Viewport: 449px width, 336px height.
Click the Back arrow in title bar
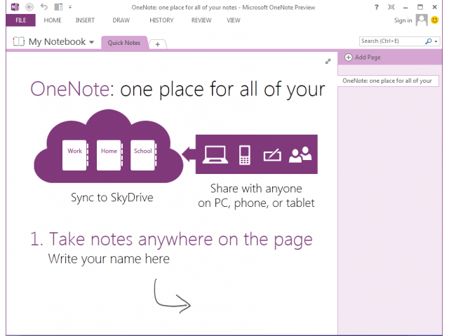pyautogui.click(x=29, y=7)
